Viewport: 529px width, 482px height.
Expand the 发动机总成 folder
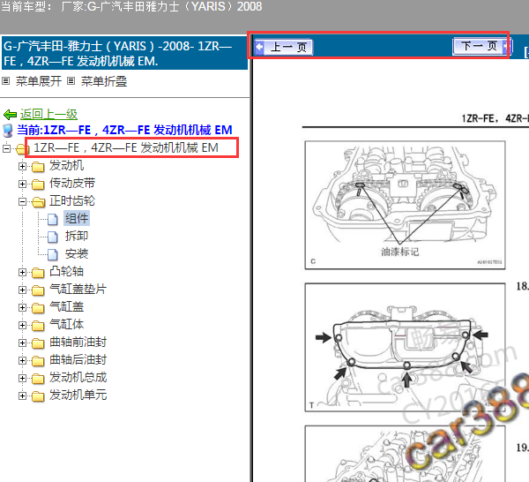tap(22, 378)
